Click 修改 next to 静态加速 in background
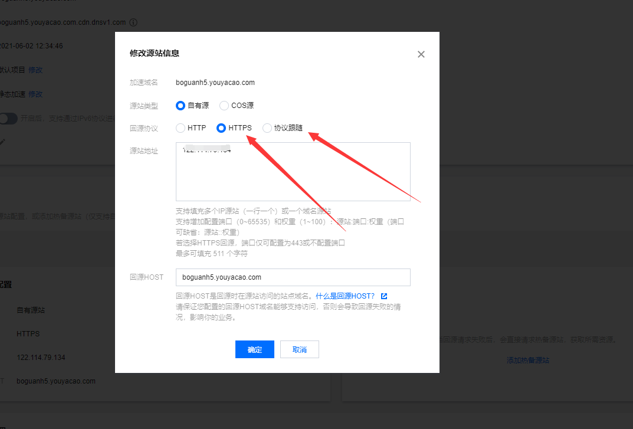The width and height of the screenshot is (633, 429). (35, 94)
